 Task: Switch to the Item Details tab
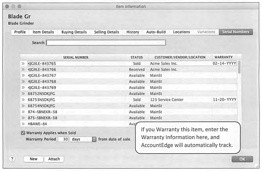click(43, 32)
